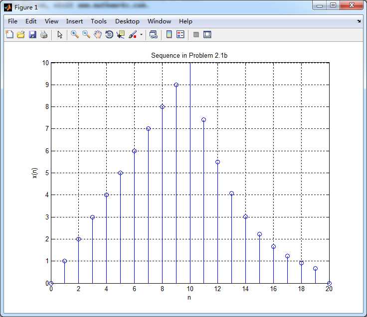This screenshot has height=317, width=367.
Task: Click the x-axis tick label 20
Action: tap(329, 289)
